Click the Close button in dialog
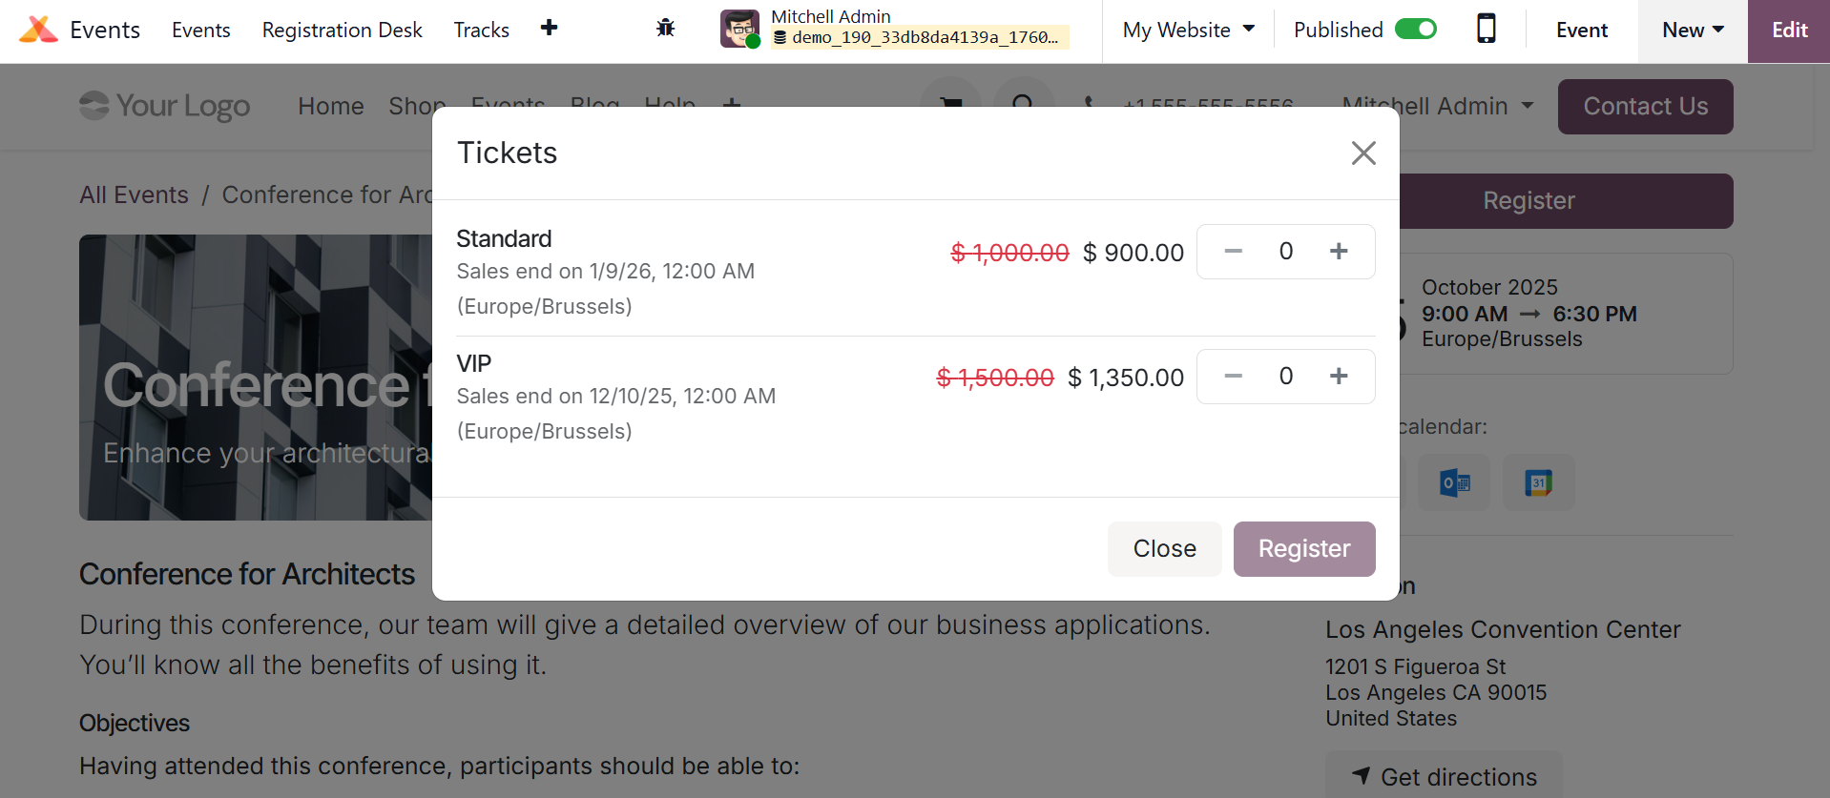 1164,549
